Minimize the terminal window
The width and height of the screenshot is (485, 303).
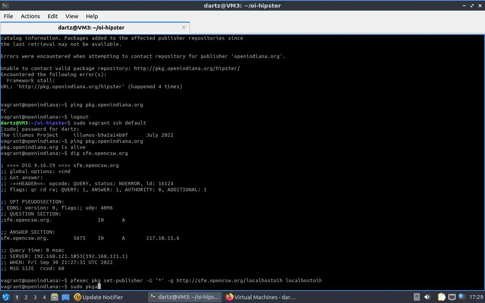click(465, 5)
